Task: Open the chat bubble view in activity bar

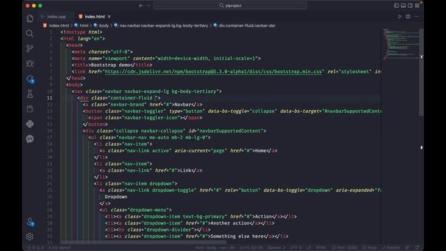Action: click(30, 139)
